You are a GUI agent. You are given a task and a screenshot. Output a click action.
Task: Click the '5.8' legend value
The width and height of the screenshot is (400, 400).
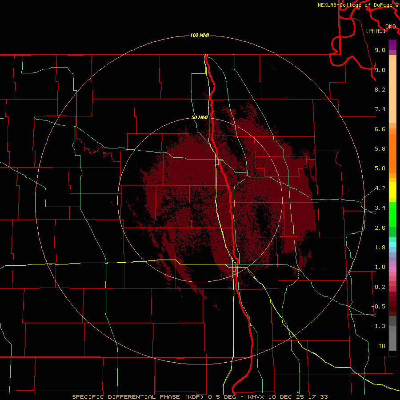point(380,149)
